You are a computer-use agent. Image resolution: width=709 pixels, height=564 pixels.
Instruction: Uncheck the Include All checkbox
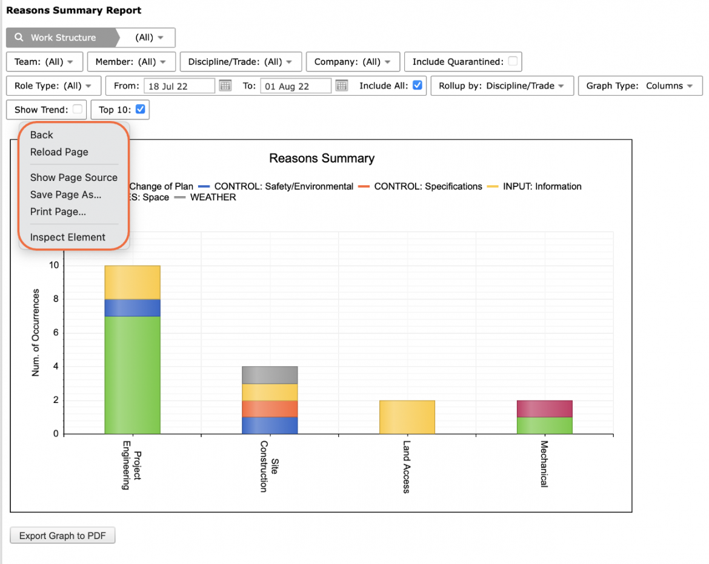[418, 85]
